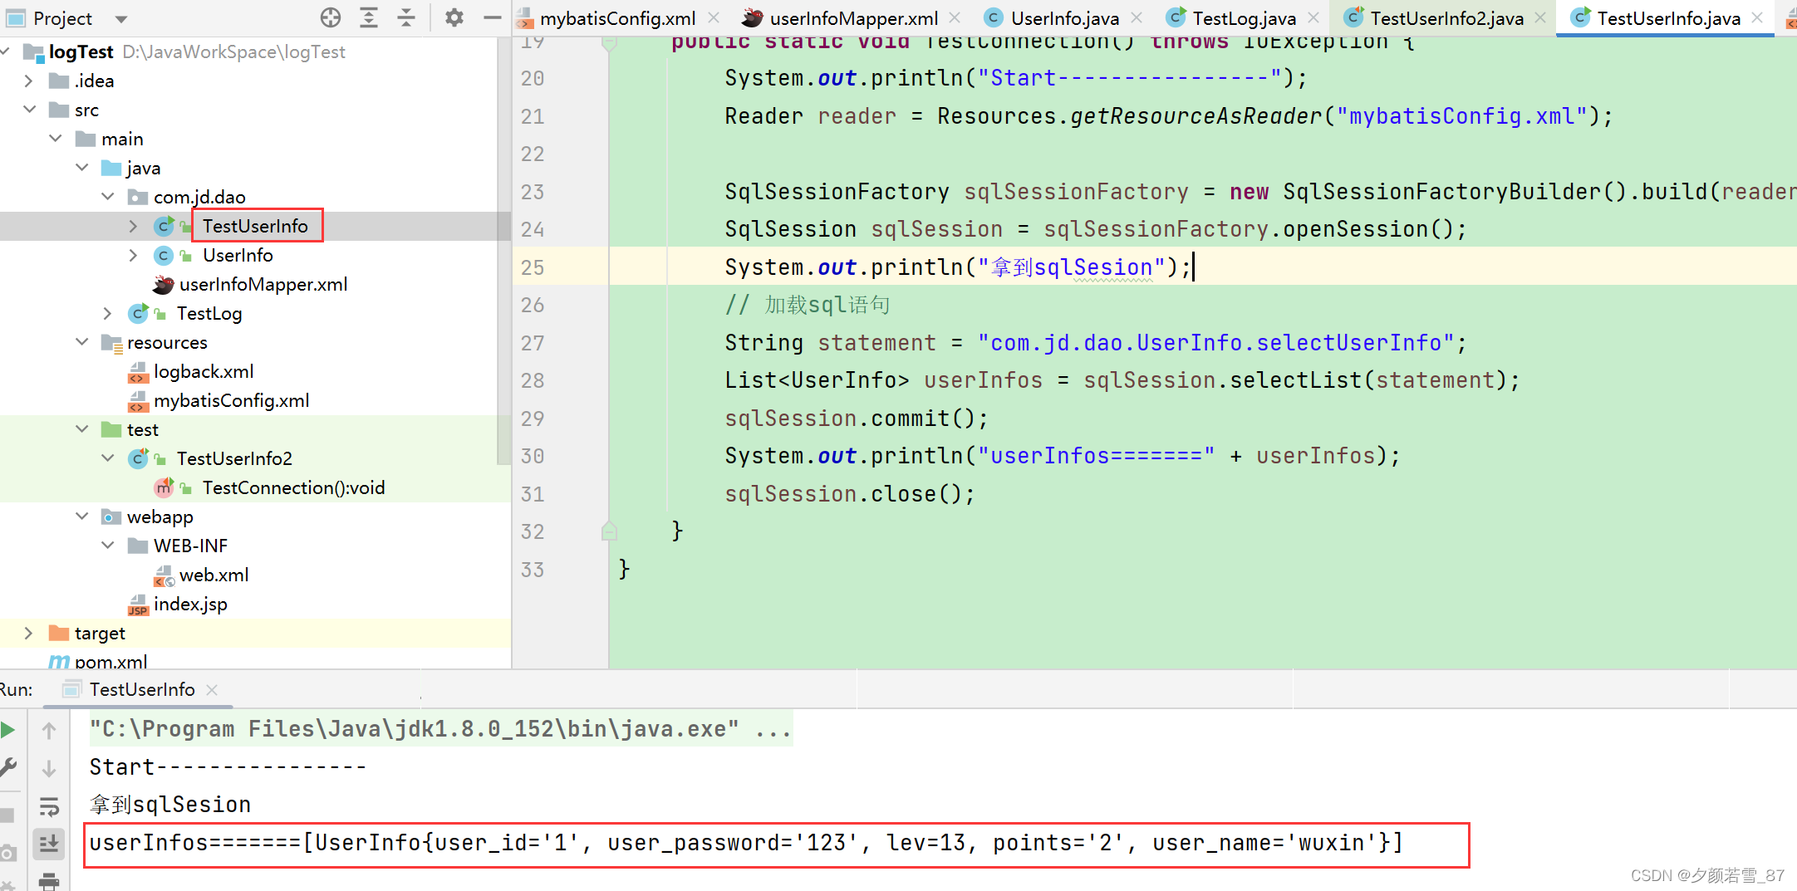The width and height of the screenshot is (1797, 891).
Task: Click the Select Opened File crosshair icon
Action: [330, 17]
